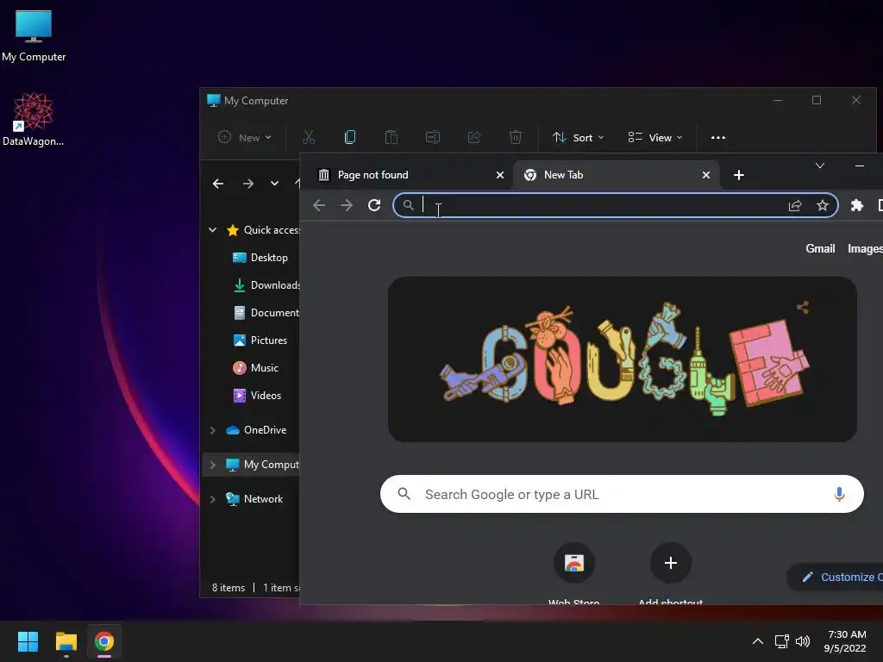
Task: Select Music in Quick access
Action: pos(255,367)
